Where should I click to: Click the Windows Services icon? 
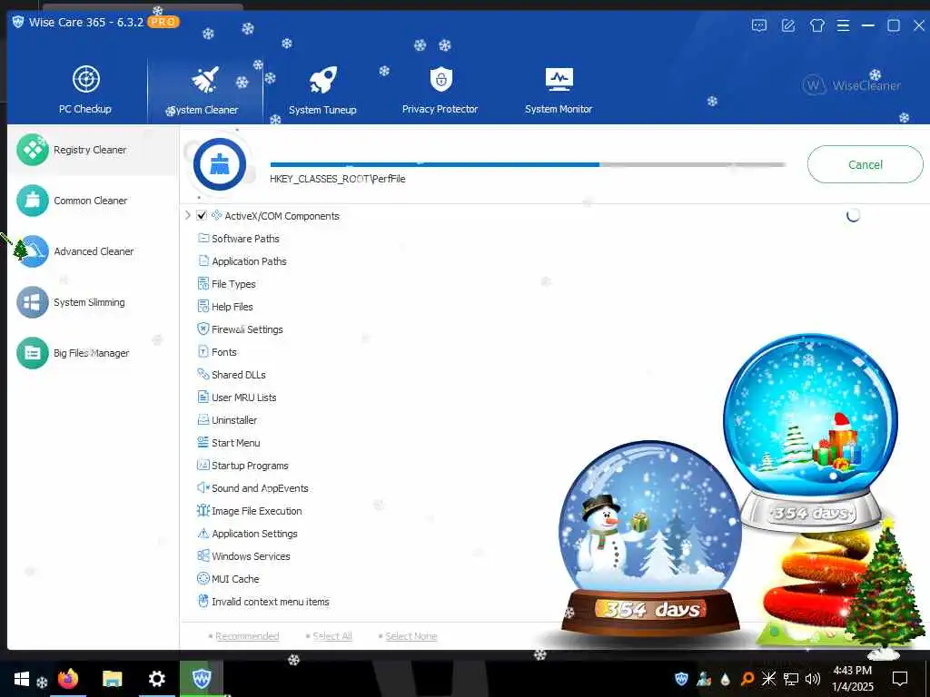point(203,555)
